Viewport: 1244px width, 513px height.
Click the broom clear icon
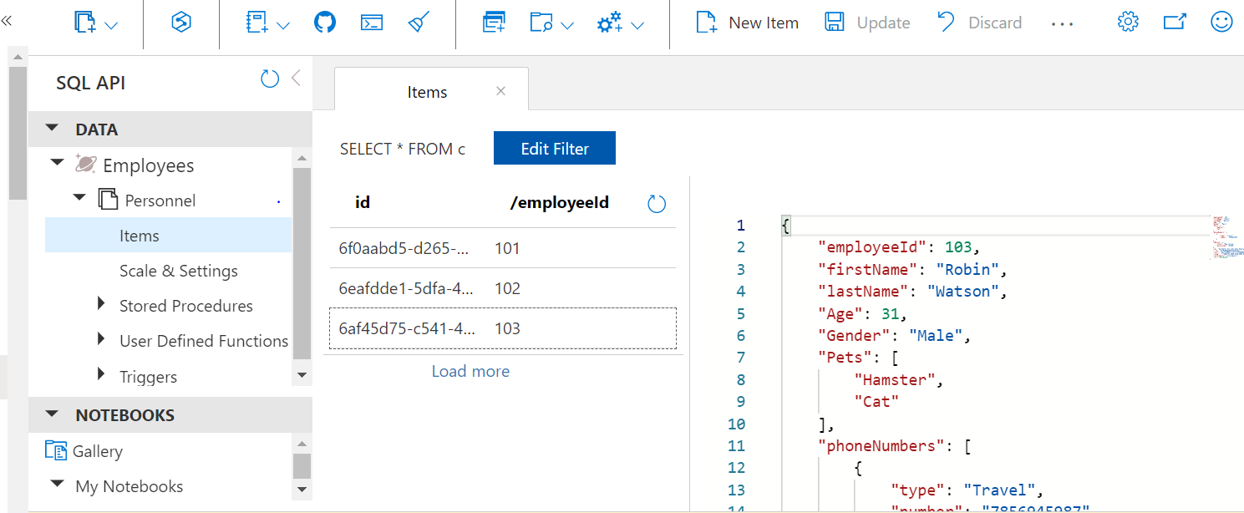tap(419, 23)
